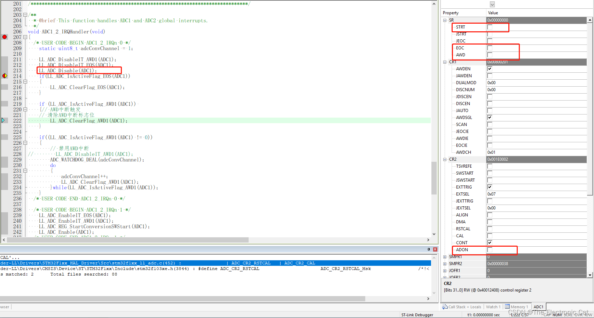Viewport: 594px width, 318px height.
Task: Click the register panel vertical scrollbar thumb
Action: pos(590,109)
